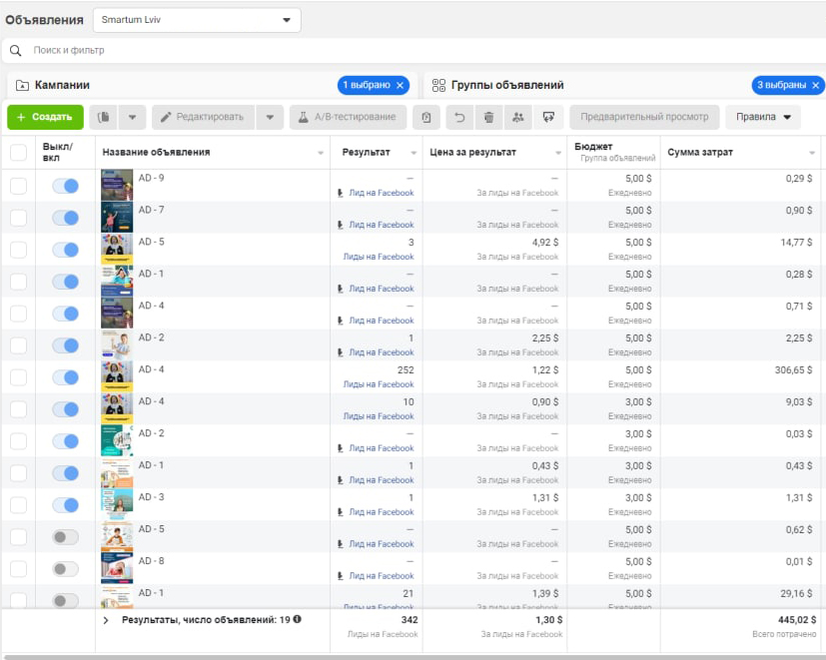The image size is (826, 660).
Task: Click the green Создать button
Action: point(45,117)
